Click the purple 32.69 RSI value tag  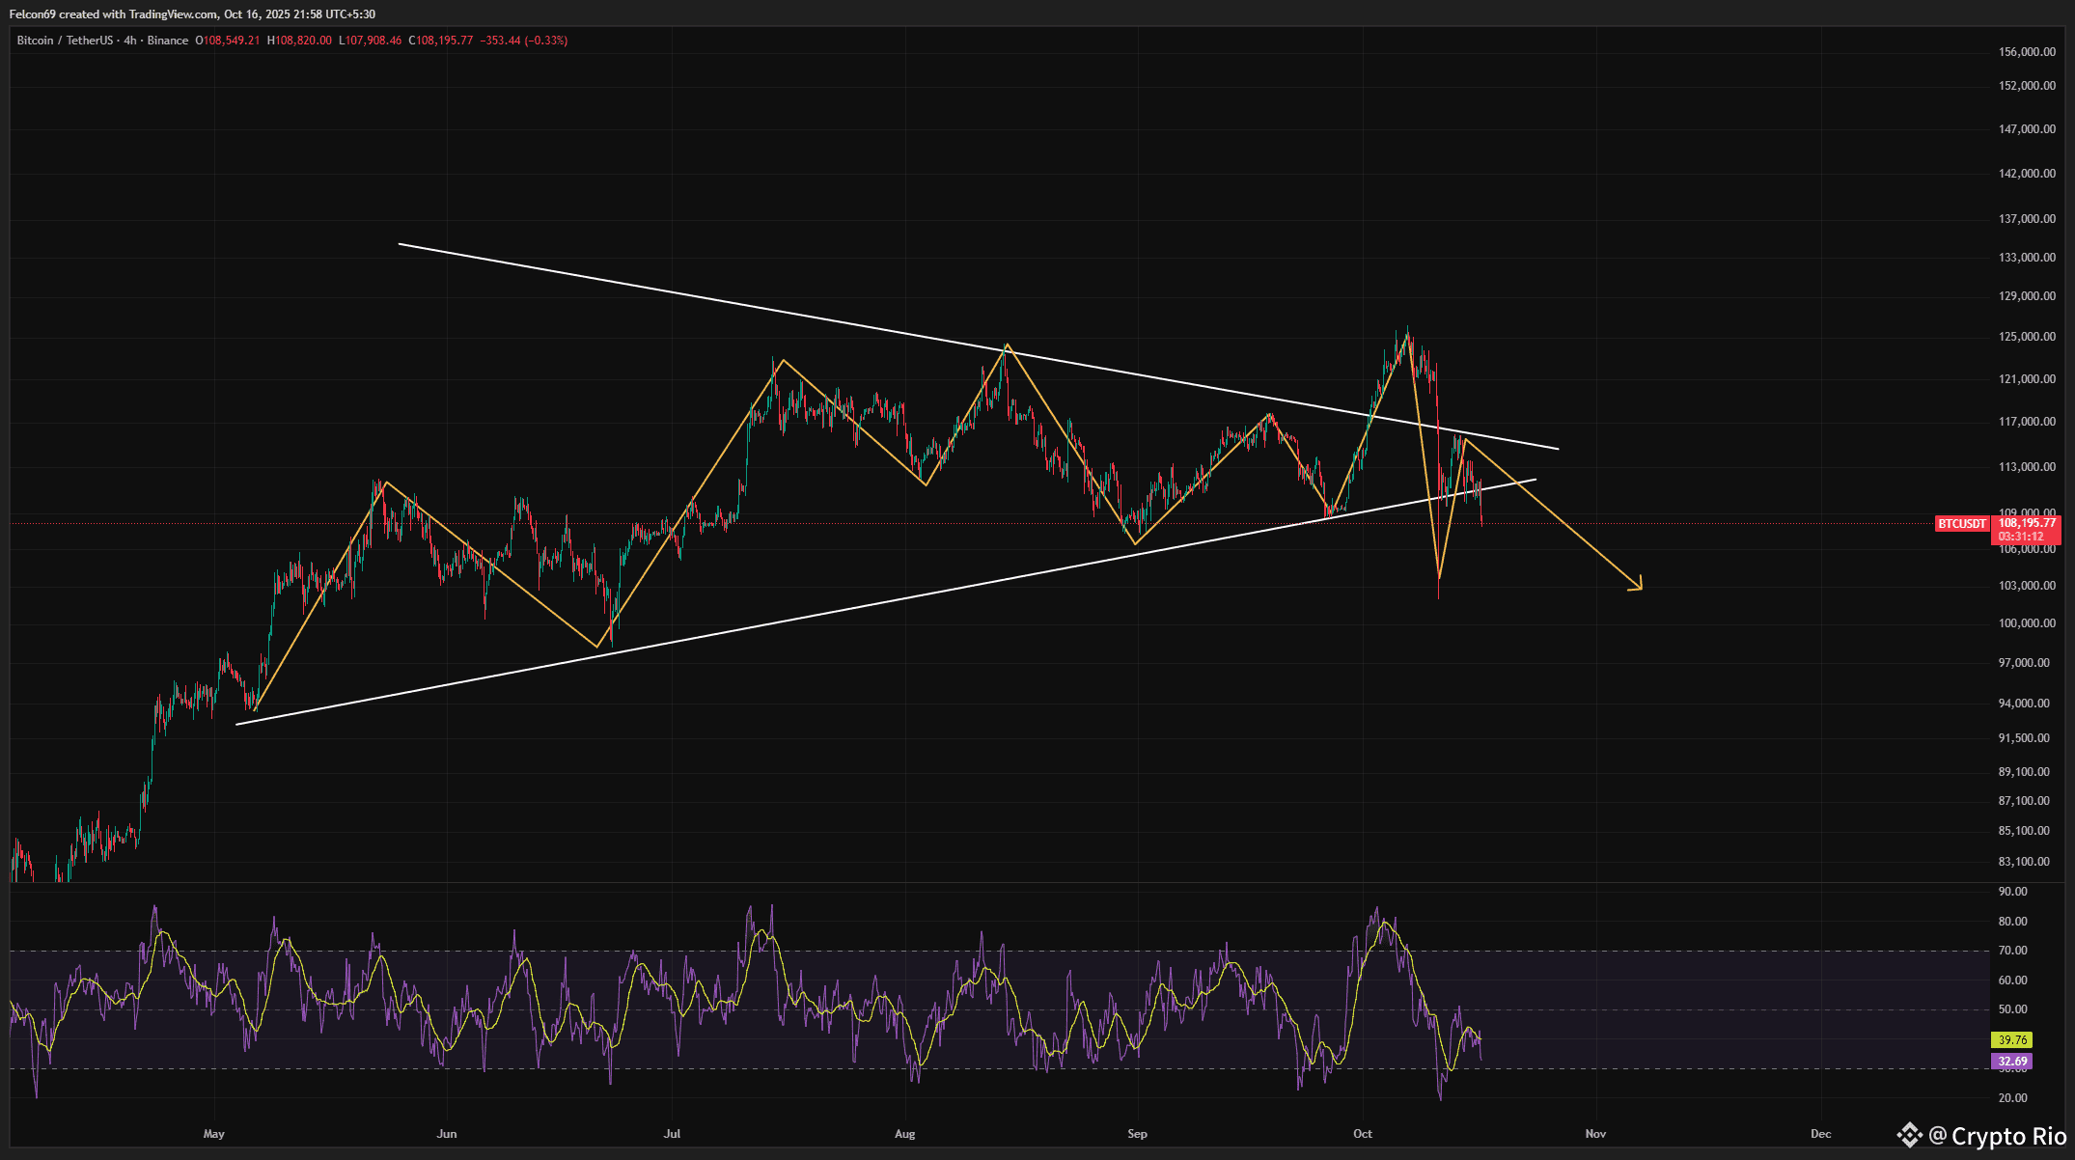click(2012, 1062)
